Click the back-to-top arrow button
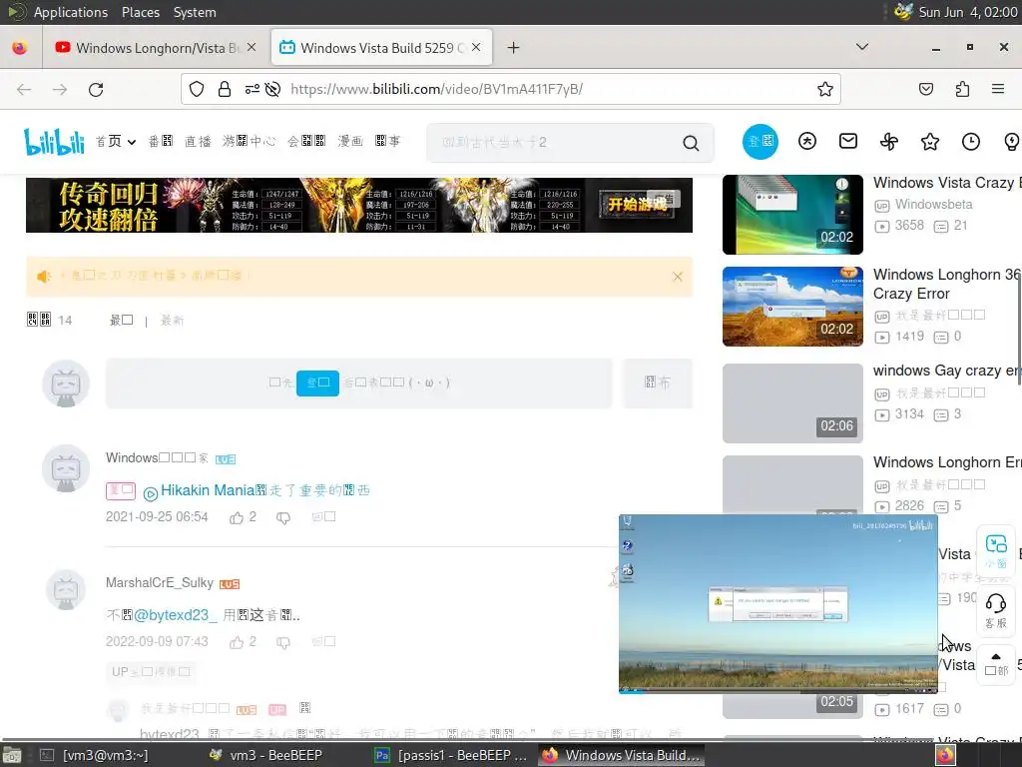Viewport: 1022px width, 767px height. point(996,664)
